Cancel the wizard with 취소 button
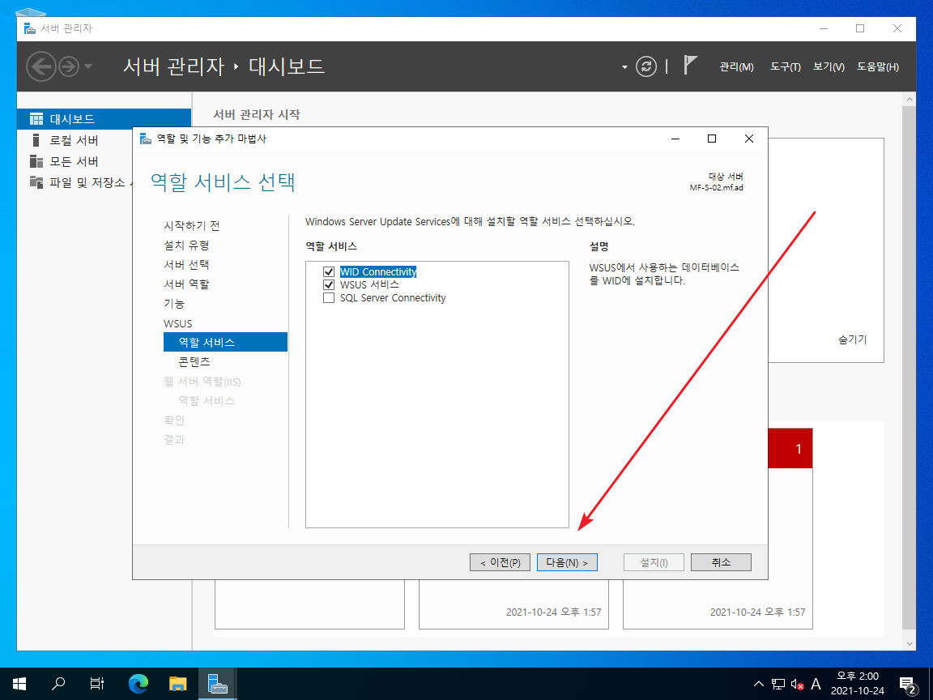 coord(721,562)
